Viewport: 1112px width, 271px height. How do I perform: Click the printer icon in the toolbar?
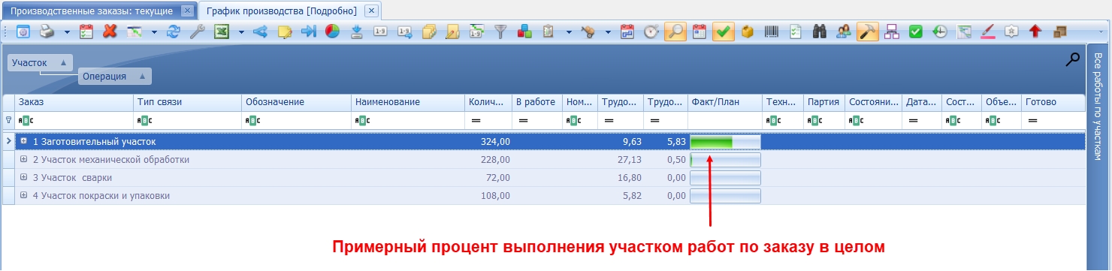coord(47,32)
